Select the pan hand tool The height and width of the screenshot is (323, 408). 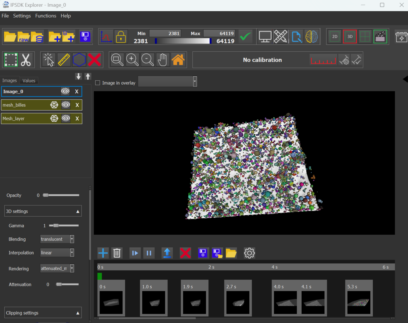click(163, 60)
